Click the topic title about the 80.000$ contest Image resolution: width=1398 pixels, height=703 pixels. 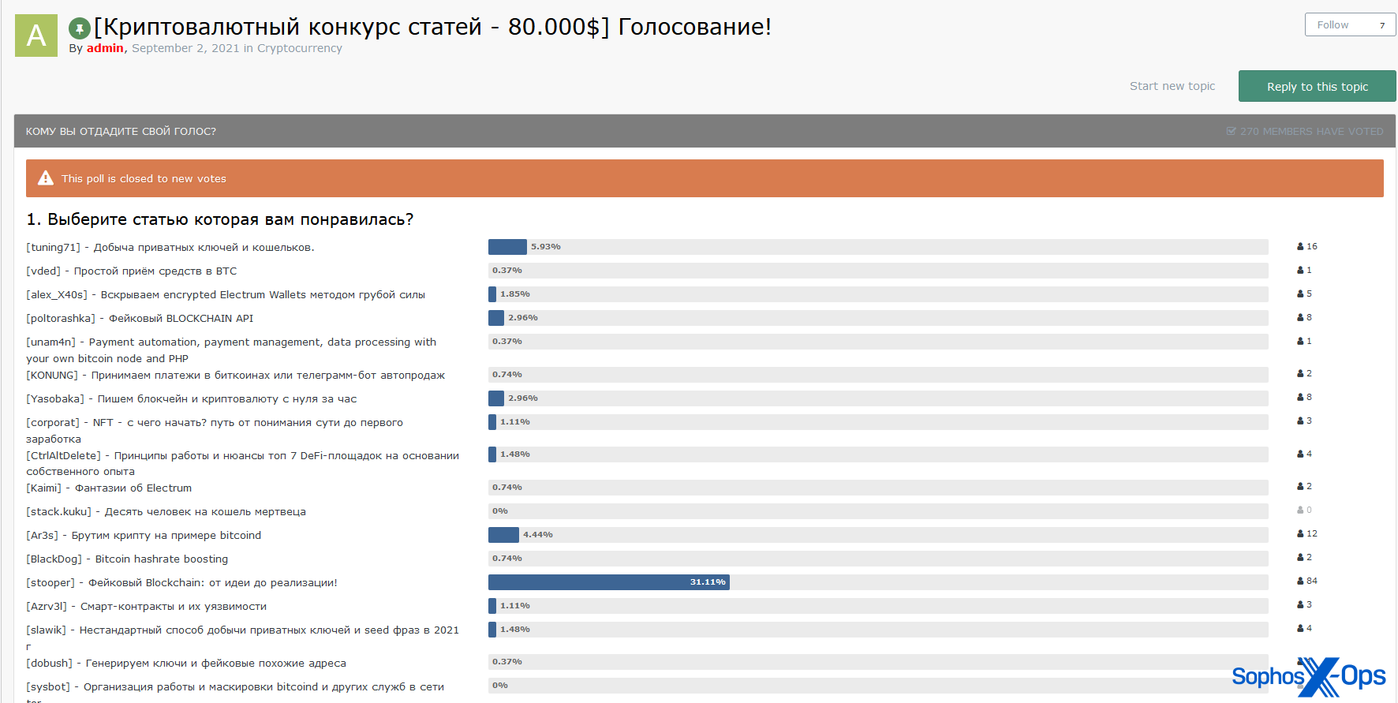pos(432,27)
